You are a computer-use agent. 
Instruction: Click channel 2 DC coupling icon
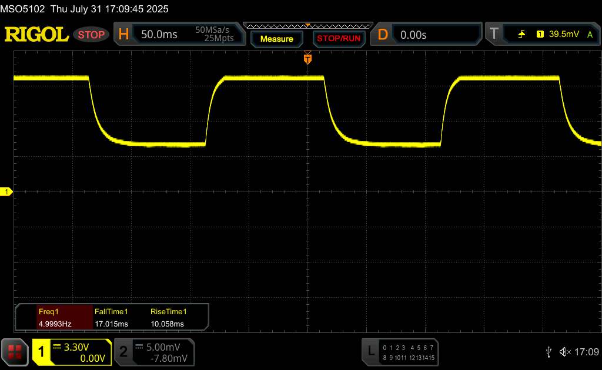click(x=139, y=347)
